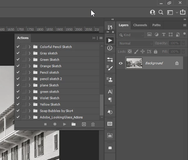Open the Normal blend mode dropdown
This screenshot has height=160, width=188.
[135, 43]
